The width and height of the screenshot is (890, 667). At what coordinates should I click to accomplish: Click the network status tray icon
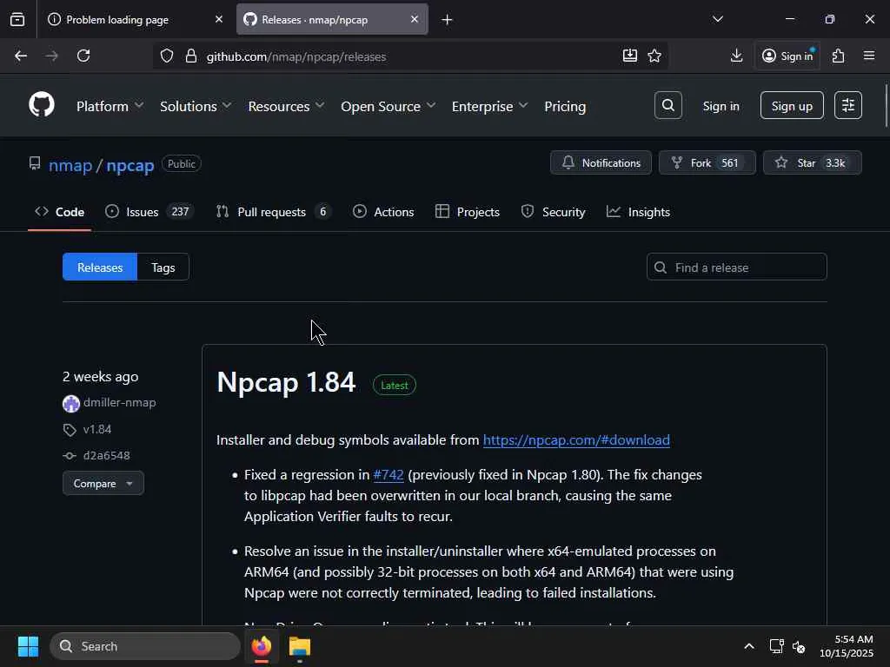(776, 646)
